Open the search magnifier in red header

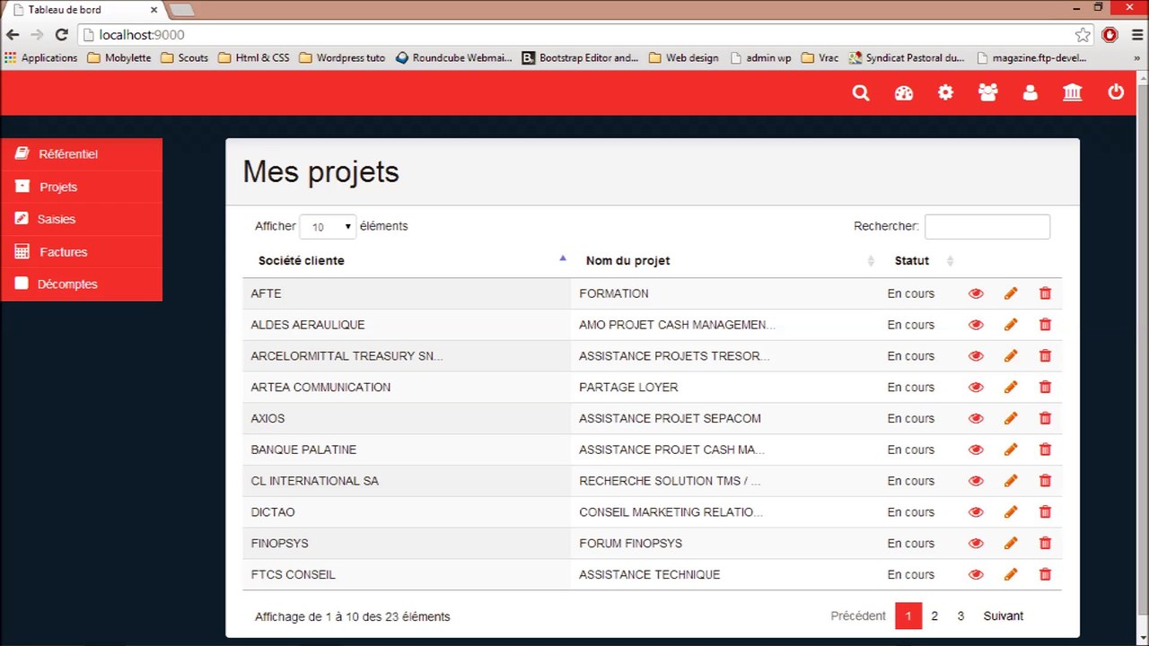click(861, 93)
